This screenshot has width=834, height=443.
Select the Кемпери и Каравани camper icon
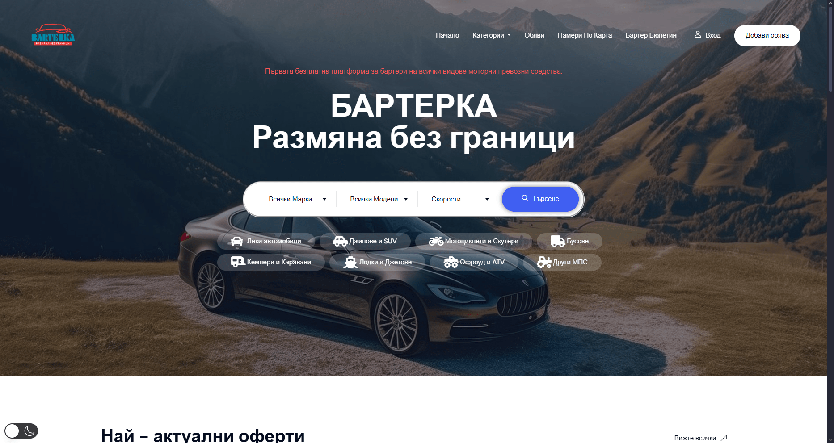(238, 262)
